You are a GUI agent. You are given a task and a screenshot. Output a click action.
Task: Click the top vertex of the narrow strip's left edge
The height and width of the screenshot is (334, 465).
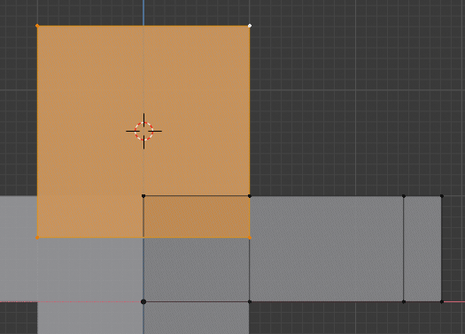(x=404, y=196)
